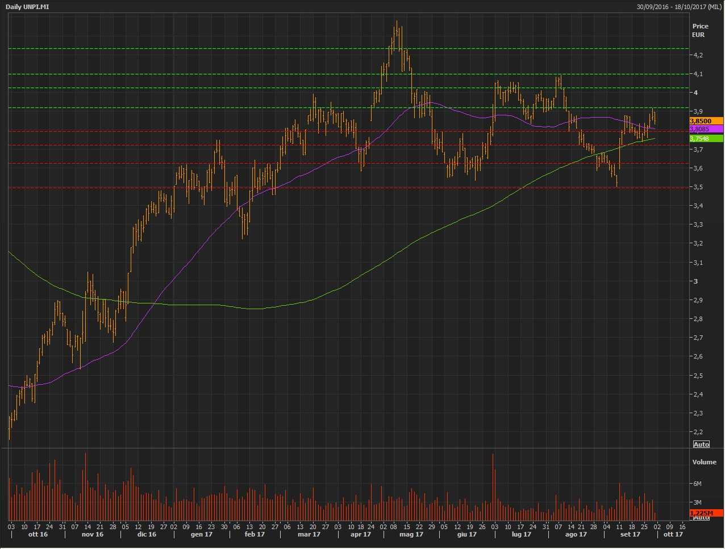The height and width of the screenshot is (549, 725).
Task: Click the Daily UNPI.MI chart title
Action: point(27,6)
